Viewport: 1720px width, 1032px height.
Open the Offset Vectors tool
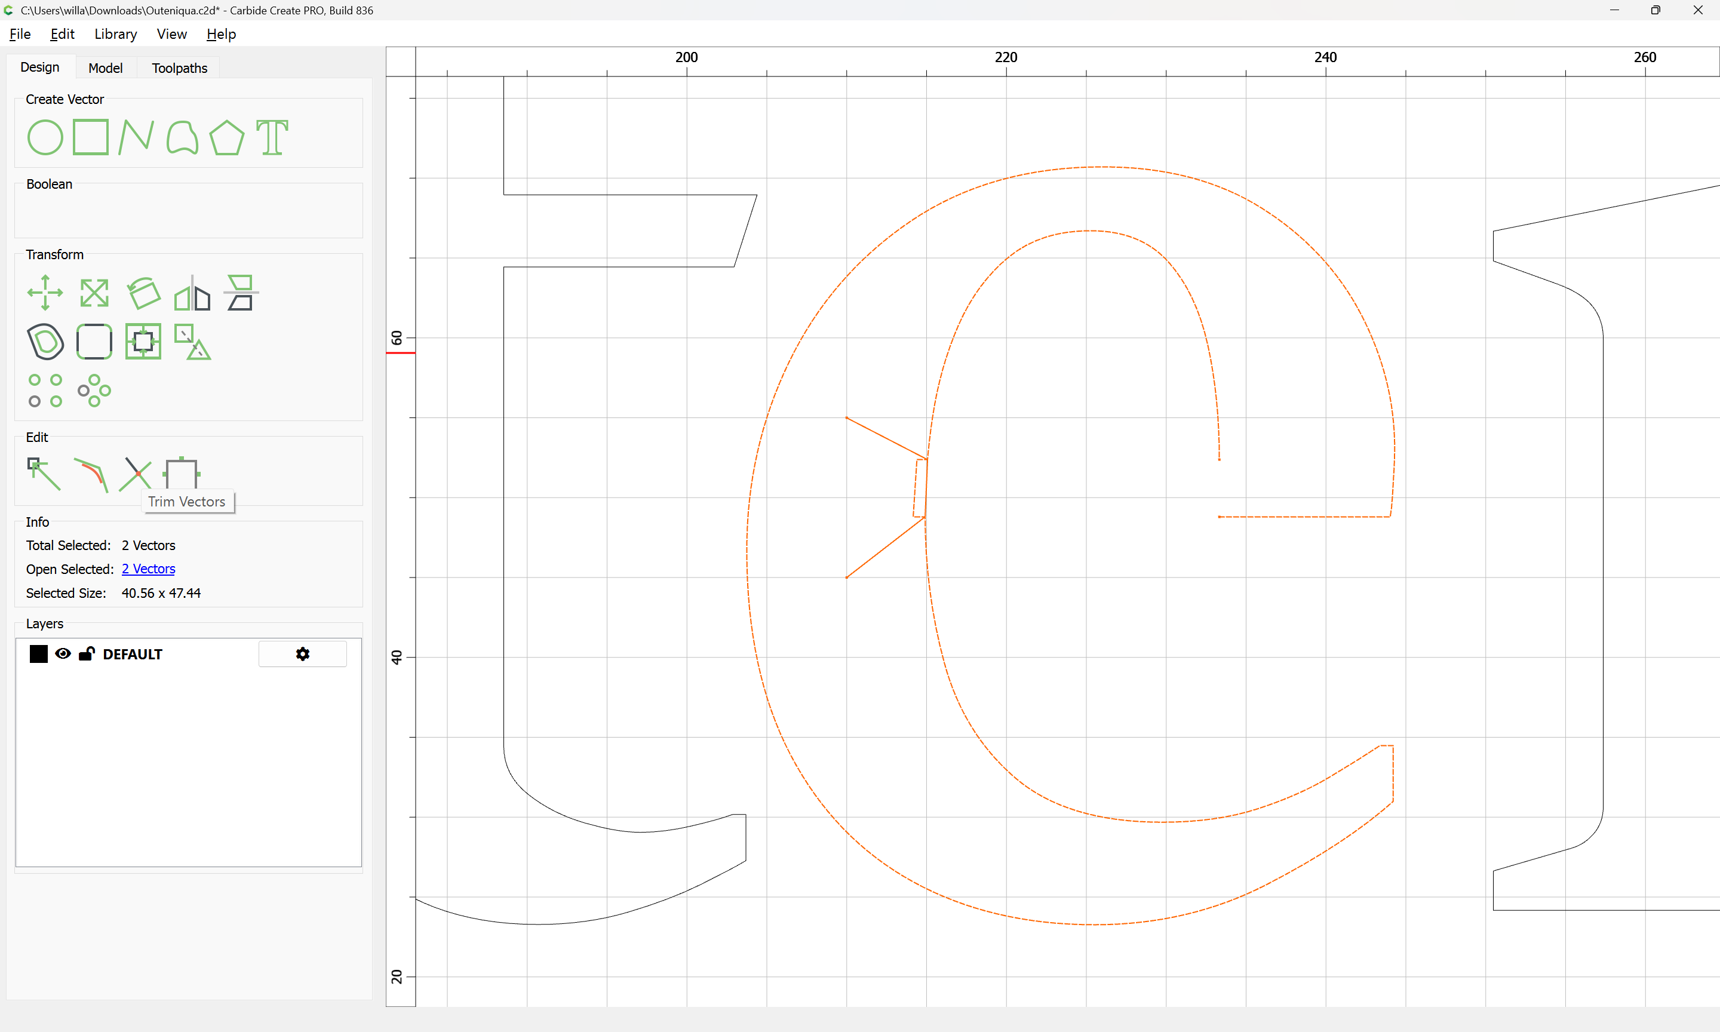45,342
